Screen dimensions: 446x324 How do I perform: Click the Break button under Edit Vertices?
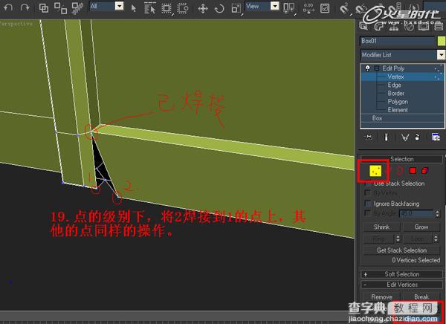pyautogui.click(x=421, y=297)
